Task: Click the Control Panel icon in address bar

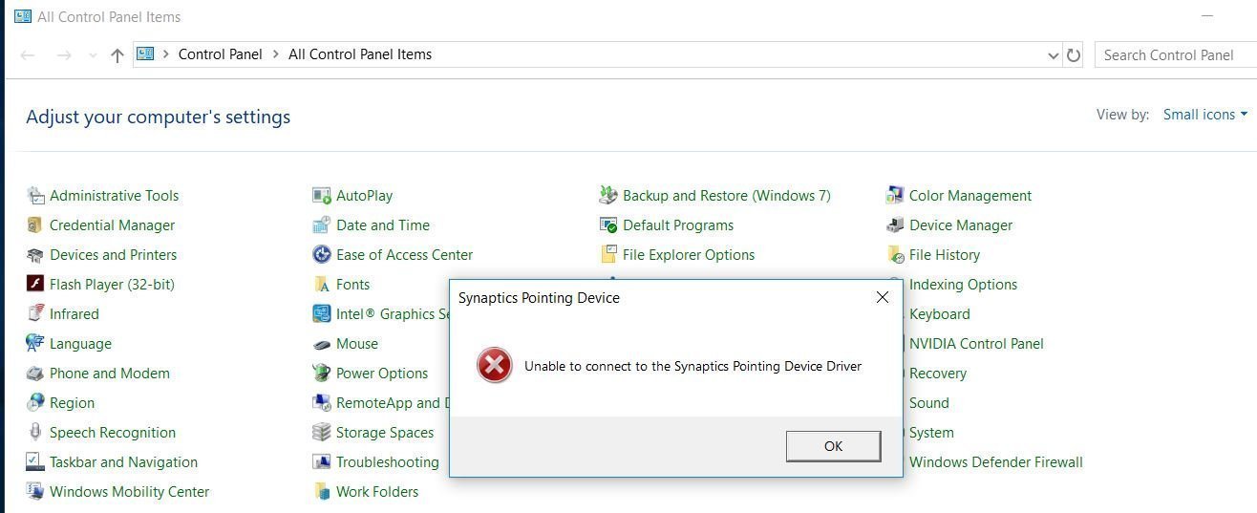Action: pyautogui.click(x=145, y=54)
